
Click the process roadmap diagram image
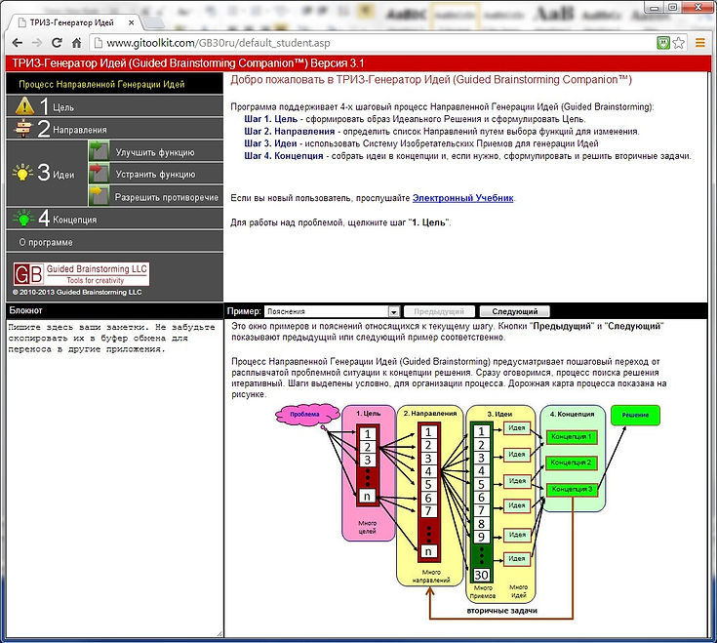[468, 511]
